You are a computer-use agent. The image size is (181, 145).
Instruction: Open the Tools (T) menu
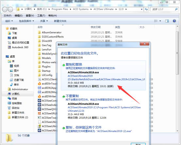(41, 16)
